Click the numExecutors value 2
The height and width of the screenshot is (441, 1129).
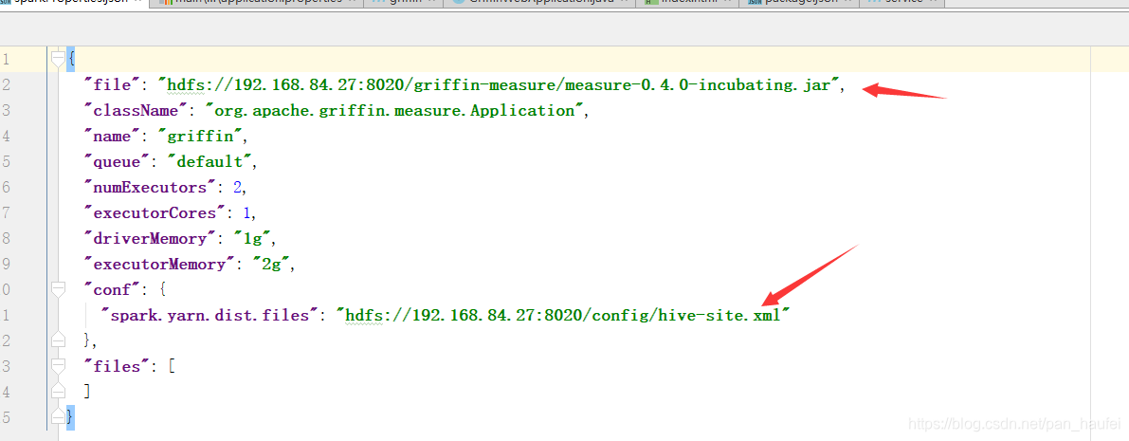coord(236,188)
